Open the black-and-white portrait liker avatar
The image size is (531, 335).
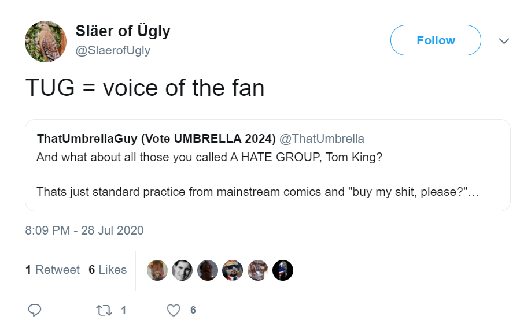coord(182,270)
